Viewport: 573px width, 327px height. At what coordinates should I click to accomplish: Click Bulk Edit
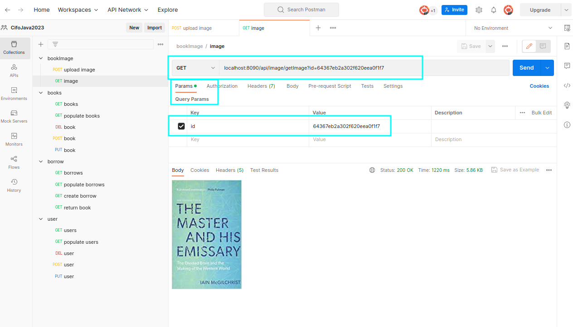542,113
